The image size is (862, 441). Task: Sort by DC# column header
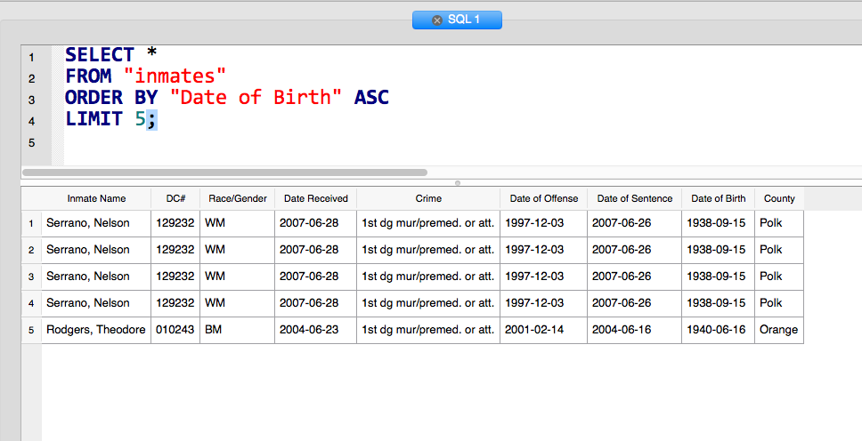175,199
